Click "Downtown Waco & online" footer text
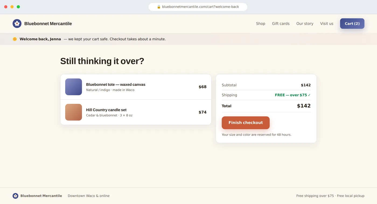Viewport: 377px width, 204px height. (89, 196)
